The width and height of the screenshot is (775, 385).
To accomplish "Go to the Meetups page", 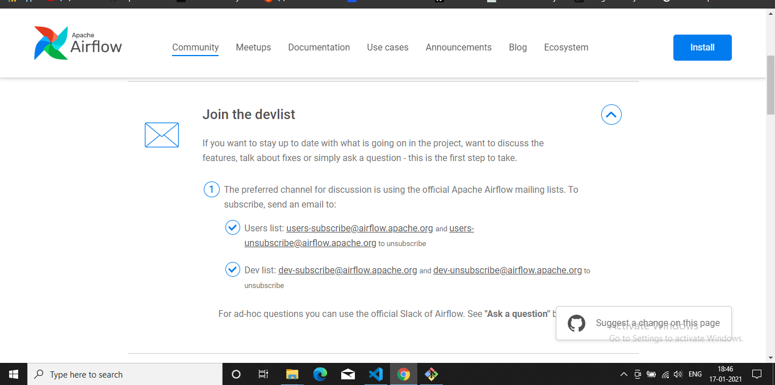I will point(253,48).
